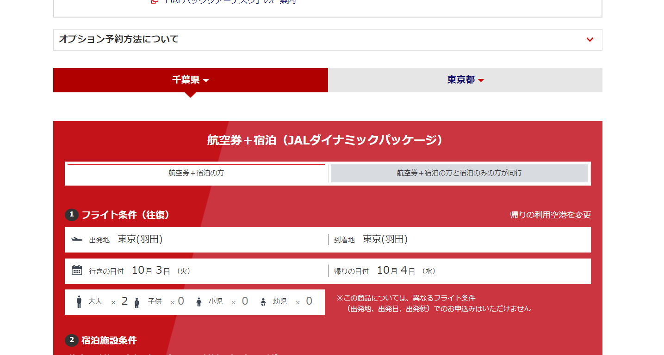Set 子供 passenger count 0

181,301
